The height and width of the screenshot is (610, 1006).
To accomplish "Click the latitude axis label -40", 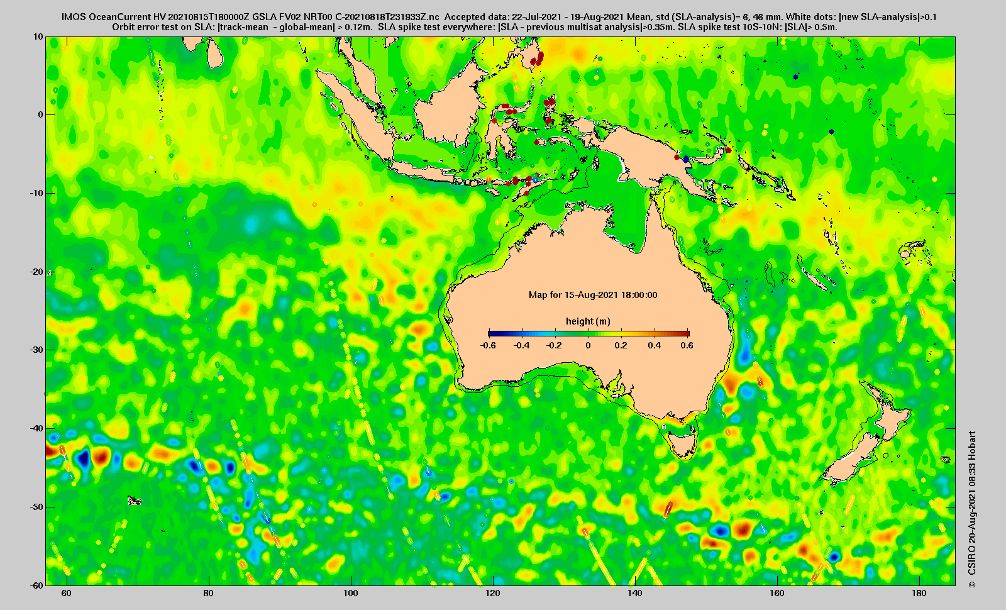I will (37, 428).
